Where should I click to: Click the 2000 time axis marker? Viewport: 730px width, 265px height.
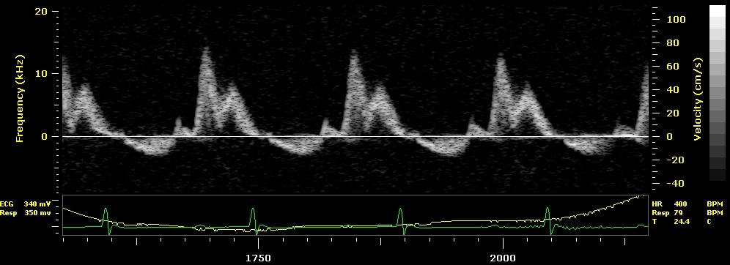pos(504,258)
